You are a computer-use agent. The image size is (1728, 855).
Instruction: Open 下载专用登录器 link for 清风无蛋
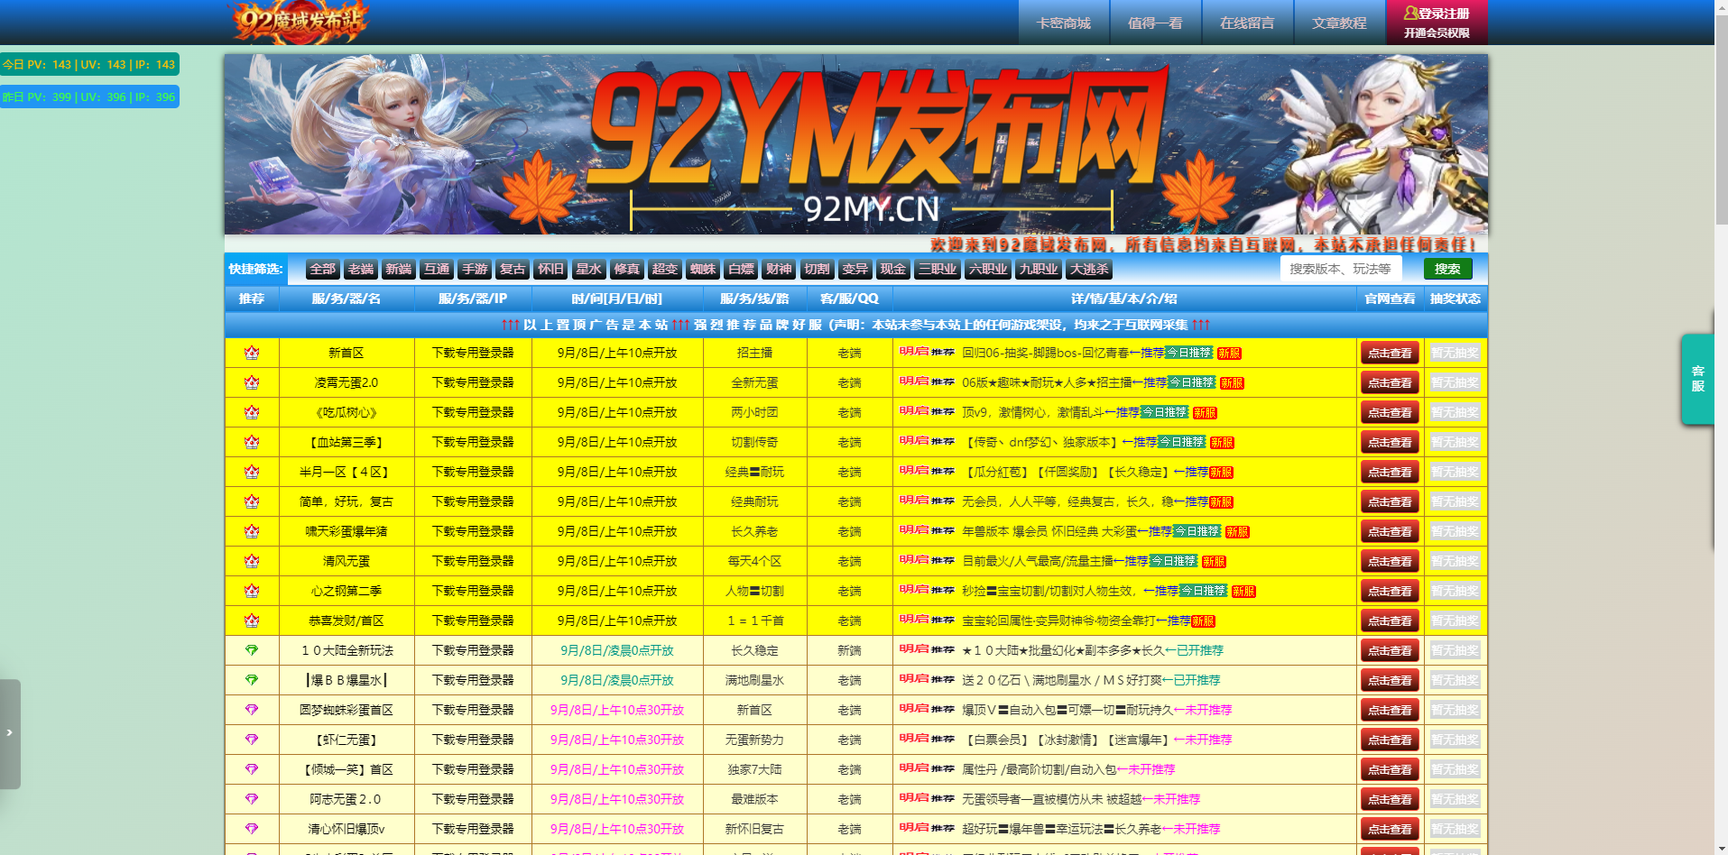pos(473,561)
